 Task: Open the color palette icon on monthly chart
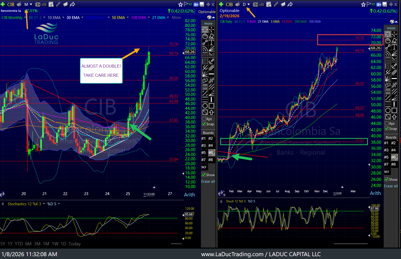tap(209, 17)
